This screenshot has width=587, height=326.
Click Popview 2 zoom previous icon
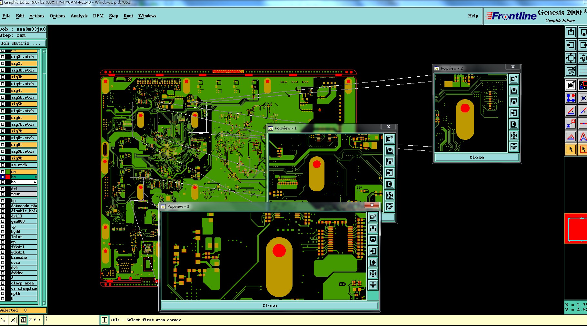click(514, 79)
